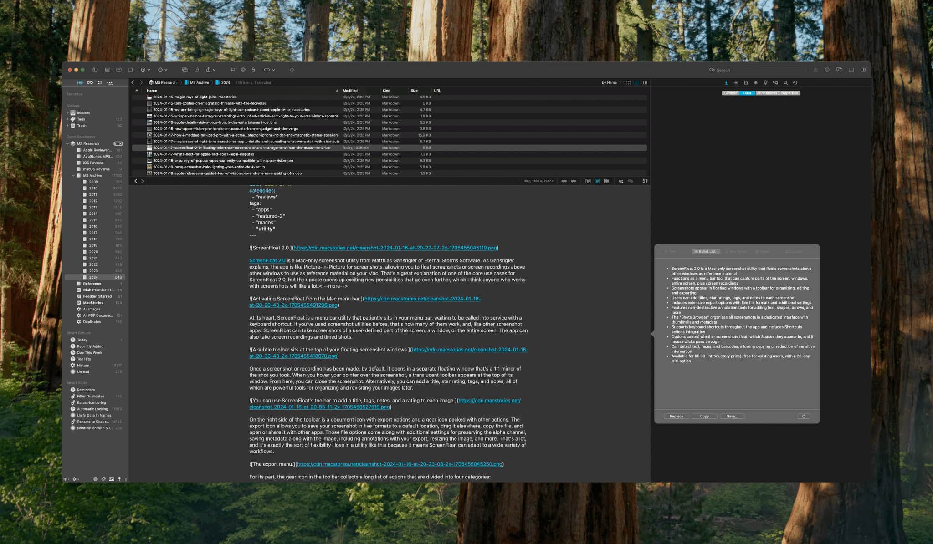The image size is (933, 544).
Task: Click the Save... button
Action: (x=732, y=416)
